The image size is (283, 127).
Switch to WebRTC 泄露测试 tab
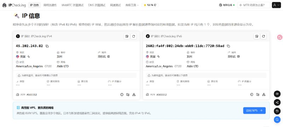(73, 5)
